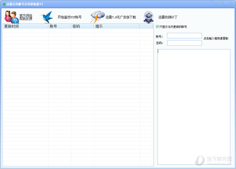Open 官方网站帮助反馈 link text
Screen dimensions: 236x169
coord(26,17)
